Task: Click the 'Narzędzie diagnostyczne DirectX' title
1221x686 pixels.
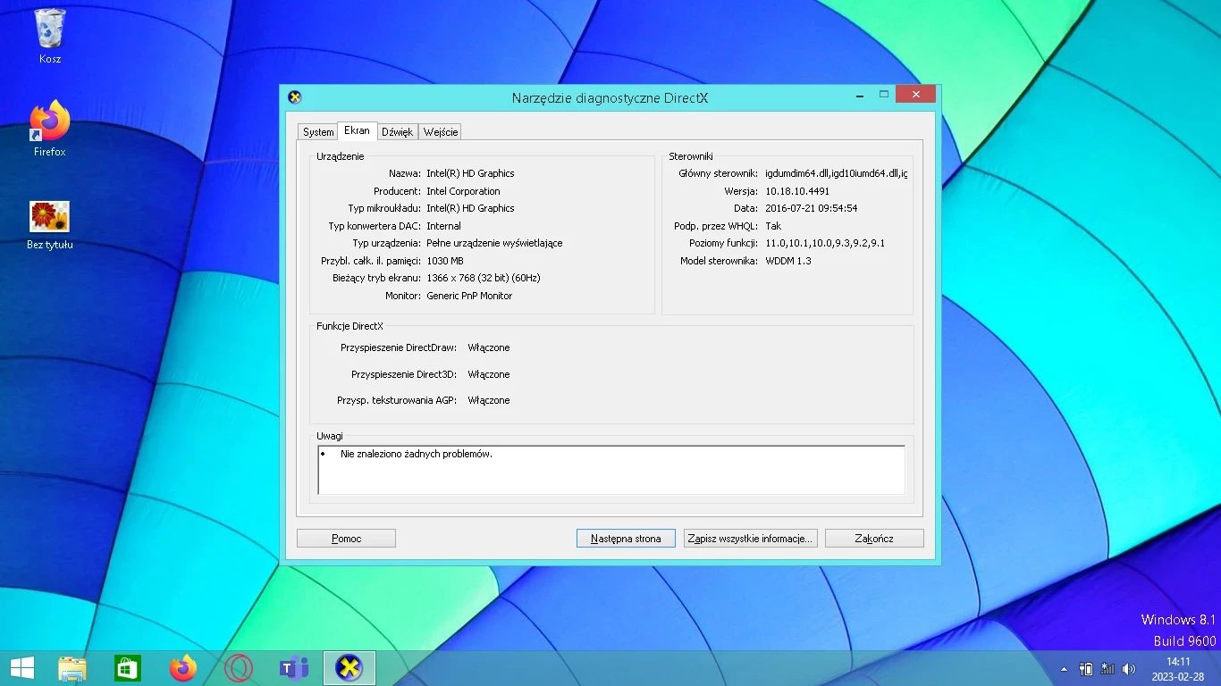Action: [x=610, y=98]
